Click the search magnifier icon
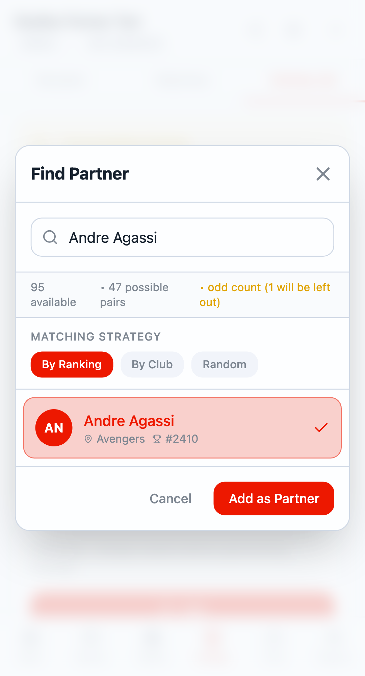Image resolution: width=365 pixels, height=676 pixels. pyautogui.click(x=50, y=237)
